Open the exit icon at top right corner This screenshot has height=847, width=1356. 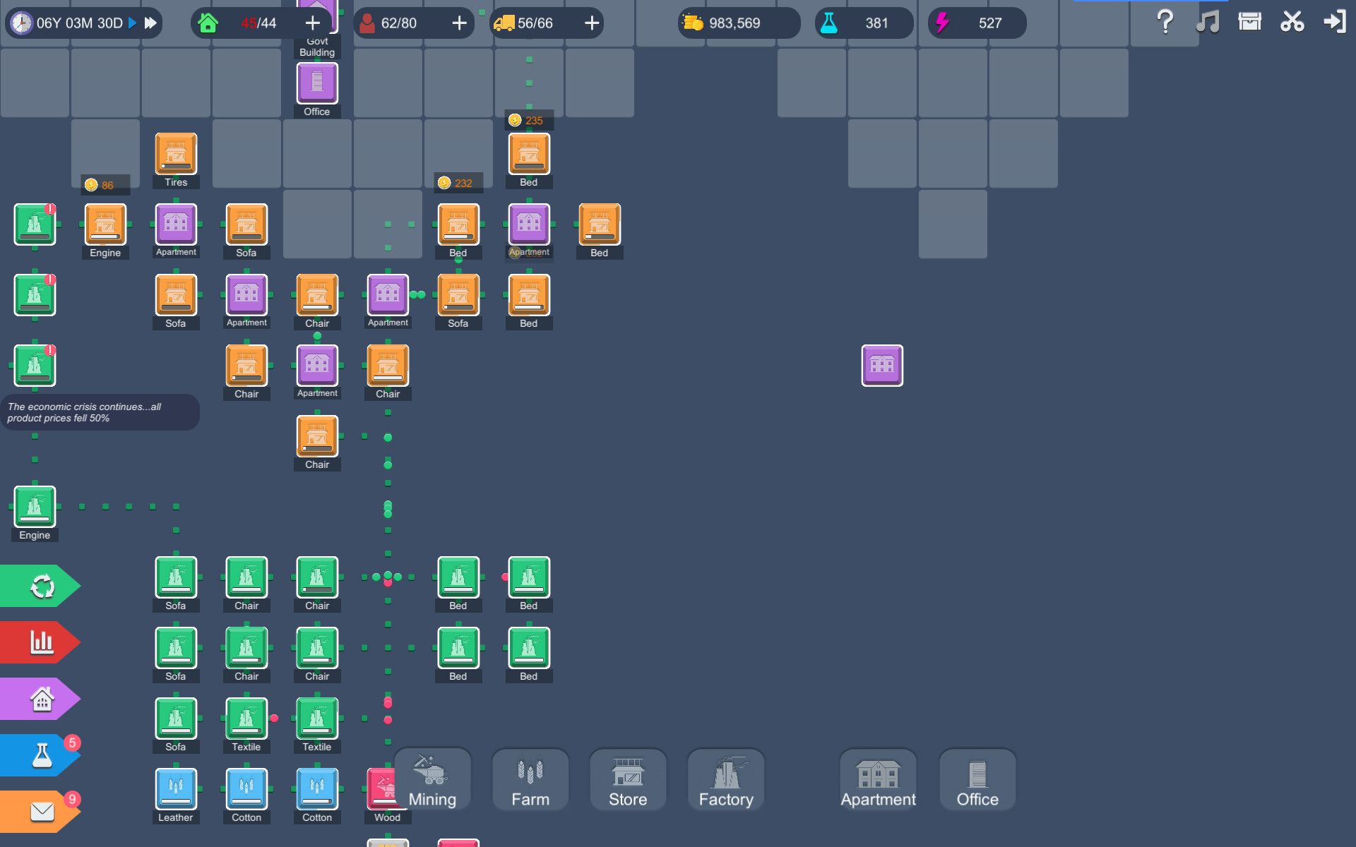point(1335,22)
